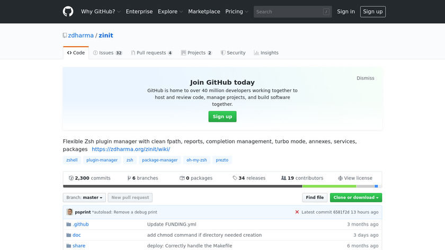This screenshot has width=445, height=250.
Task: Click the branches fork icon
Action: click(129, 178)
